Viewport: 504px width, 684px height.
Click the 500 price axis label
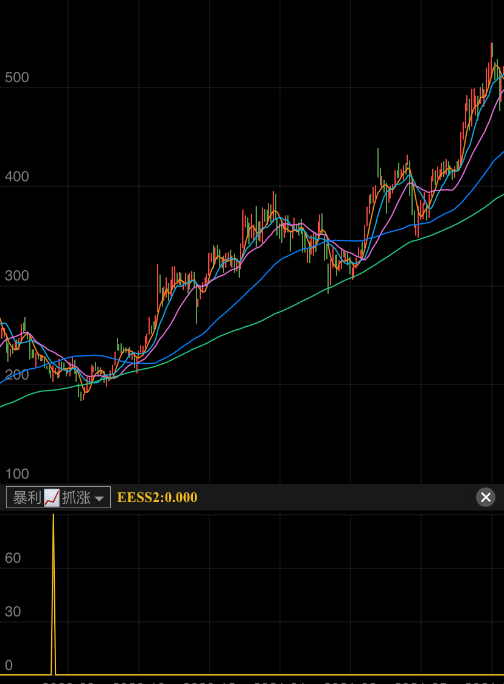pos(16,77)
